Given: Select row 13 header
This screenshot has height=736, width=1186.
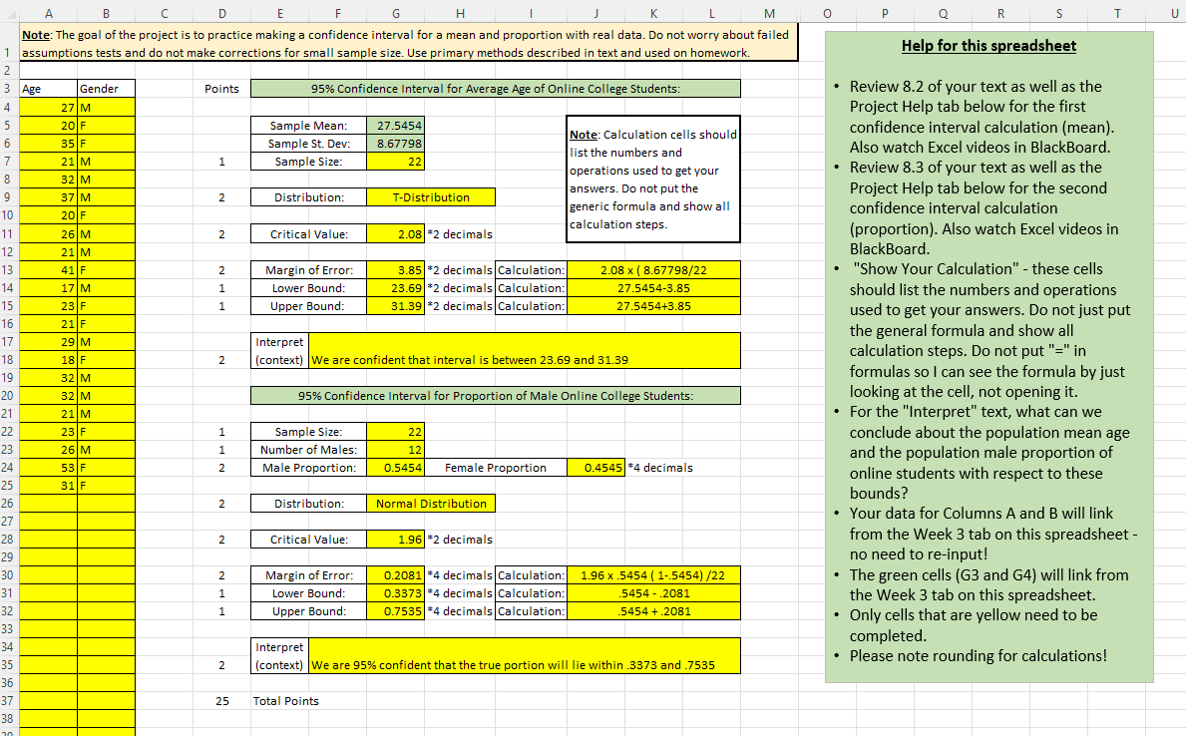Looking at the screenshot, I should point(8,270).
